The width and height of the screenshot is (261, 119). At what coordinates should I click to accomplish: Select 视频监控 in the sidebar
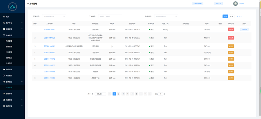tap(9, 58)
